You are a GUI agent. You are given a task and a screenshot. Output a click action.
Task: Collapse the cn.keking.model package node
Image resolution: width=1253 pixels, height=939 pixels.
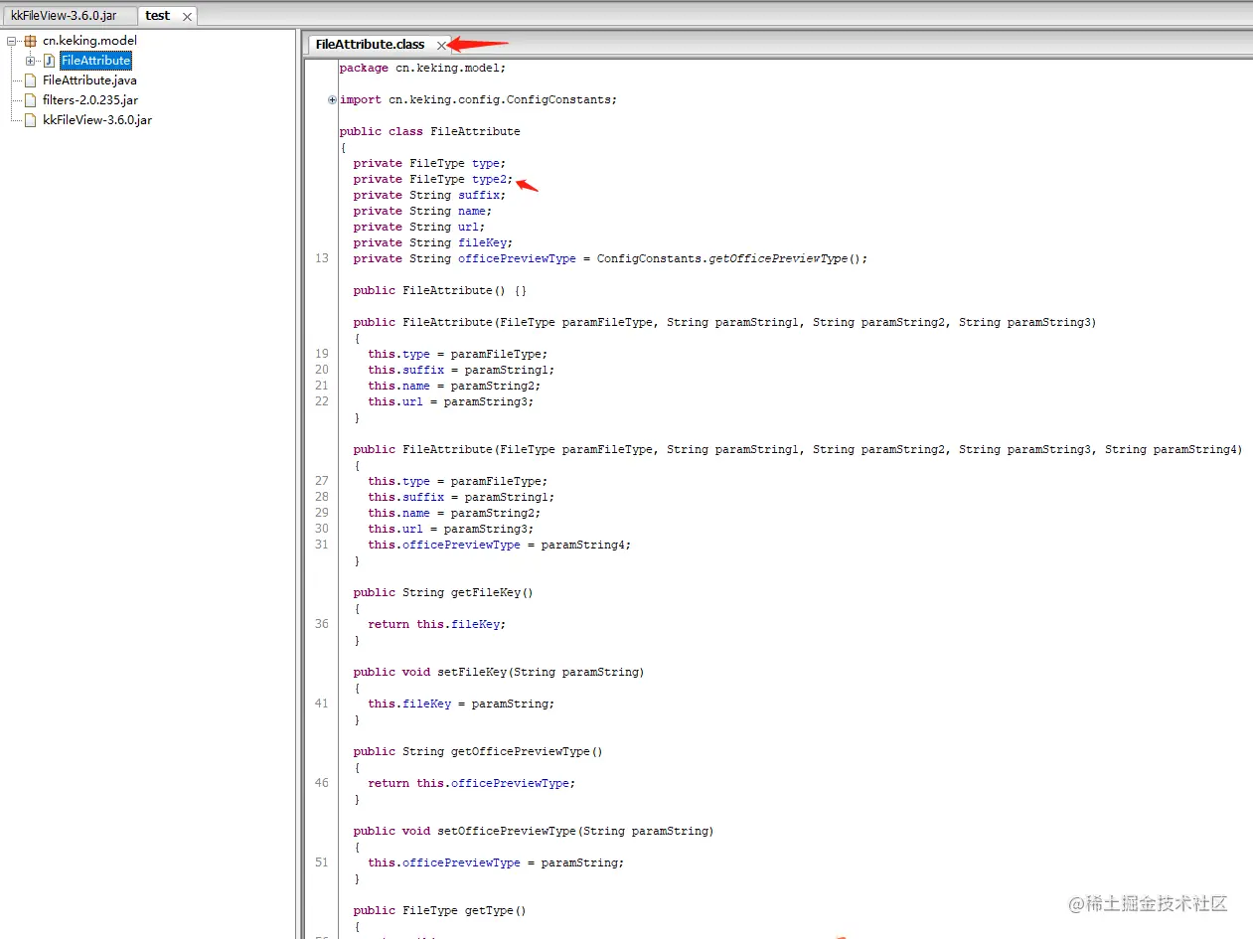coord(12,41)
